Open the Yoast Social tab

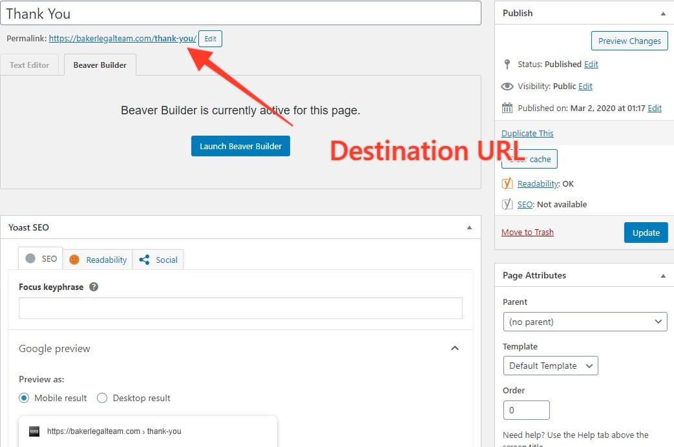(x=158, y=260)
